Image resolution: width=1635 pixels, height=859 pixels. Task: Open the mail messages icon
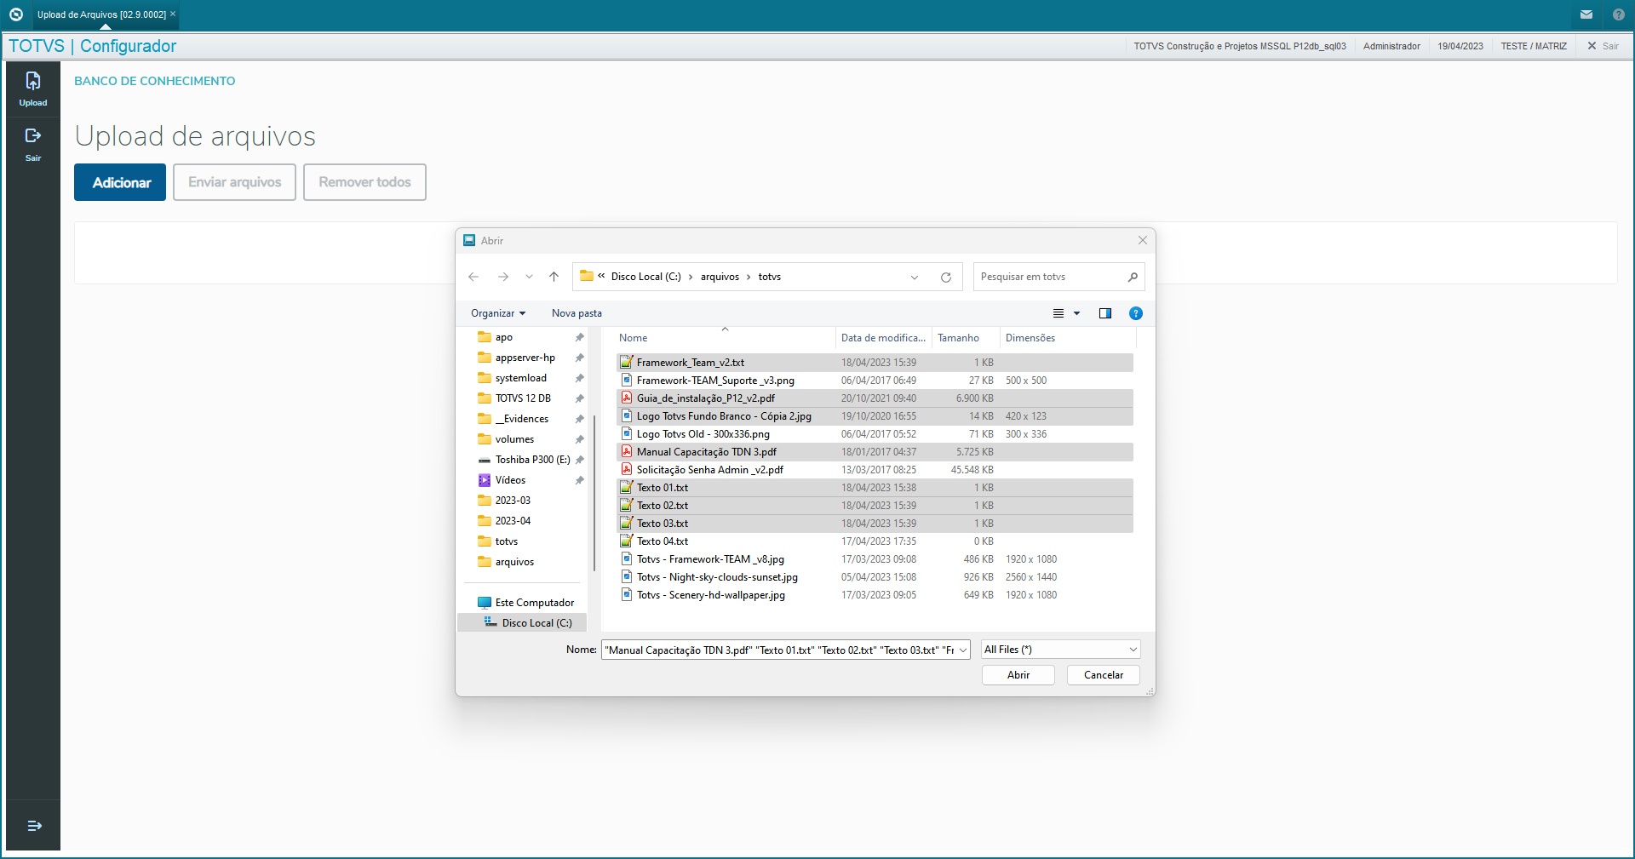[1586, 14]
